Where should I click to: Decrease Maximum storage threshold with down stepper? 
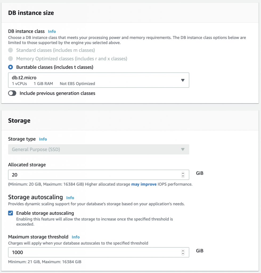183,254
